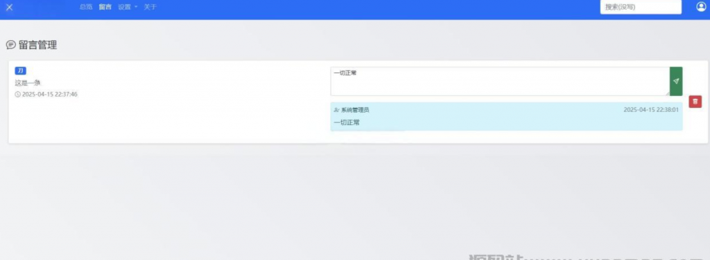The width and height of the screenshot is (710, 260).
Task: Select the message text 这是一条
Action: 28,83
